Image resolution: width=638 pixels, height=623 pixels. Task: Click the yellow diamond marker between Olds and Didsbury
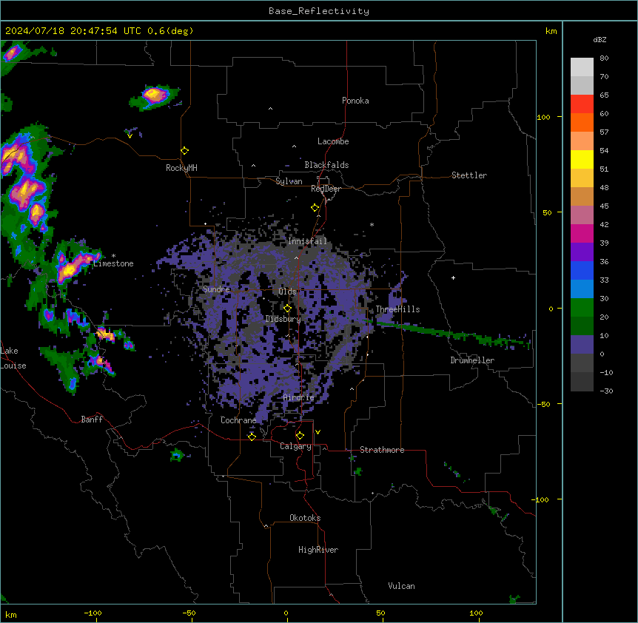click(287, 309)
